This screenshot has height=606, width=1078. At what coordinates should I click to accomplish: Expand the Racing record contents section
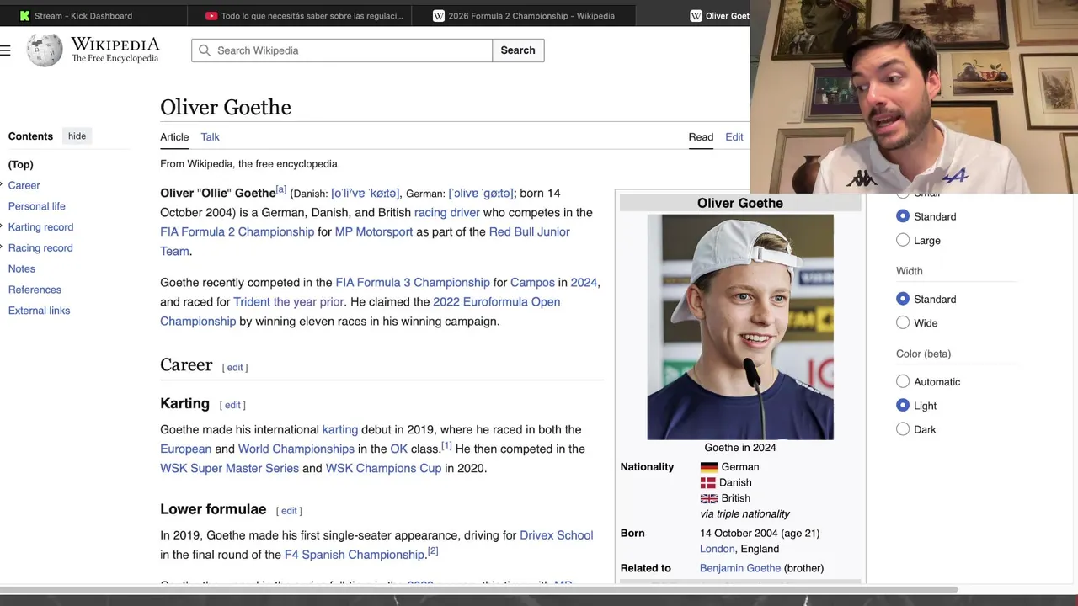point(3,248)
